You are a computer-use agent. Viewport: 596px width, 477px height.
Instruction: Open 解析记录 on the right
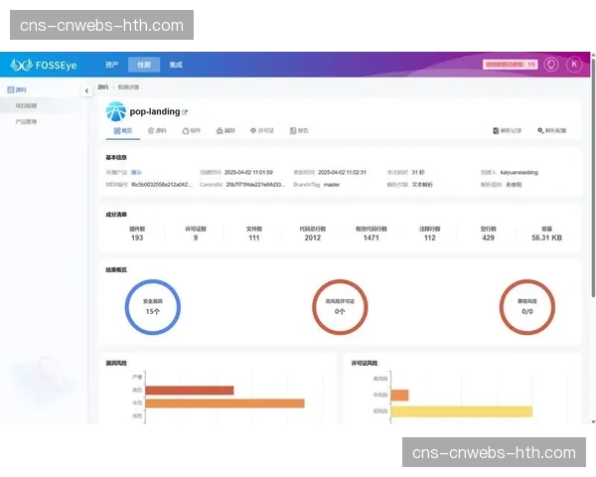508,130
